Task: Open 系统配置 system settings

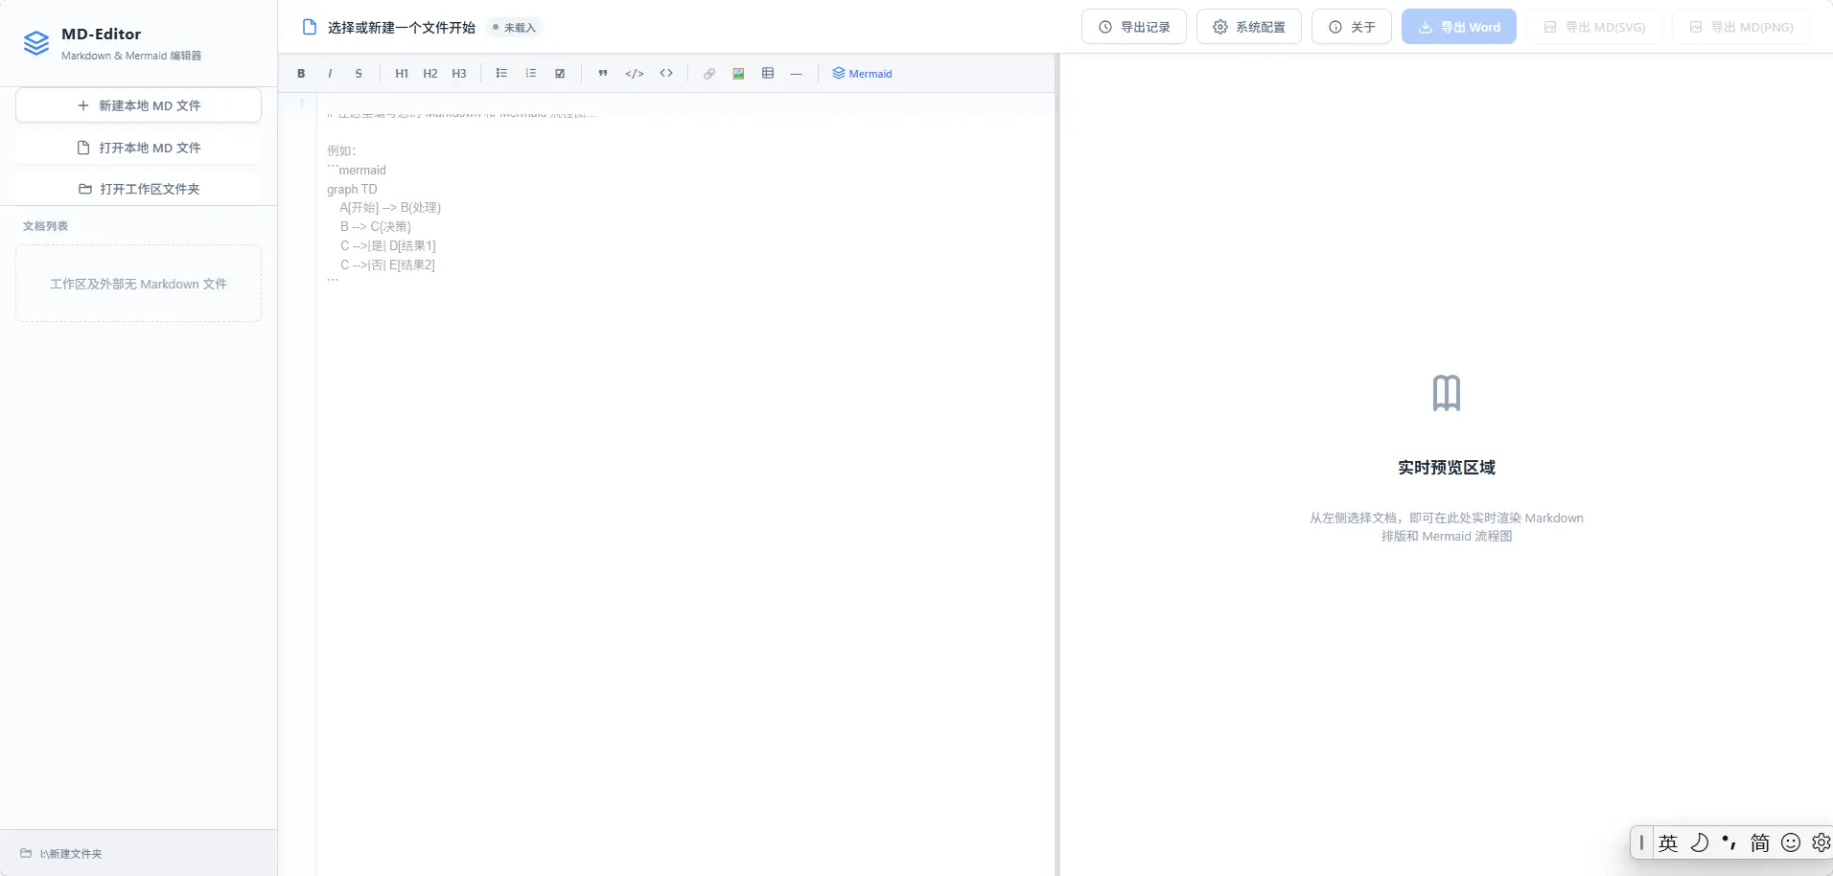Action: [x=1249, y=27]
